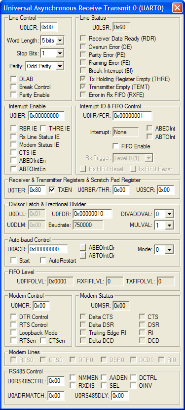Click the U0LSR value 0x60

(121, 27)
